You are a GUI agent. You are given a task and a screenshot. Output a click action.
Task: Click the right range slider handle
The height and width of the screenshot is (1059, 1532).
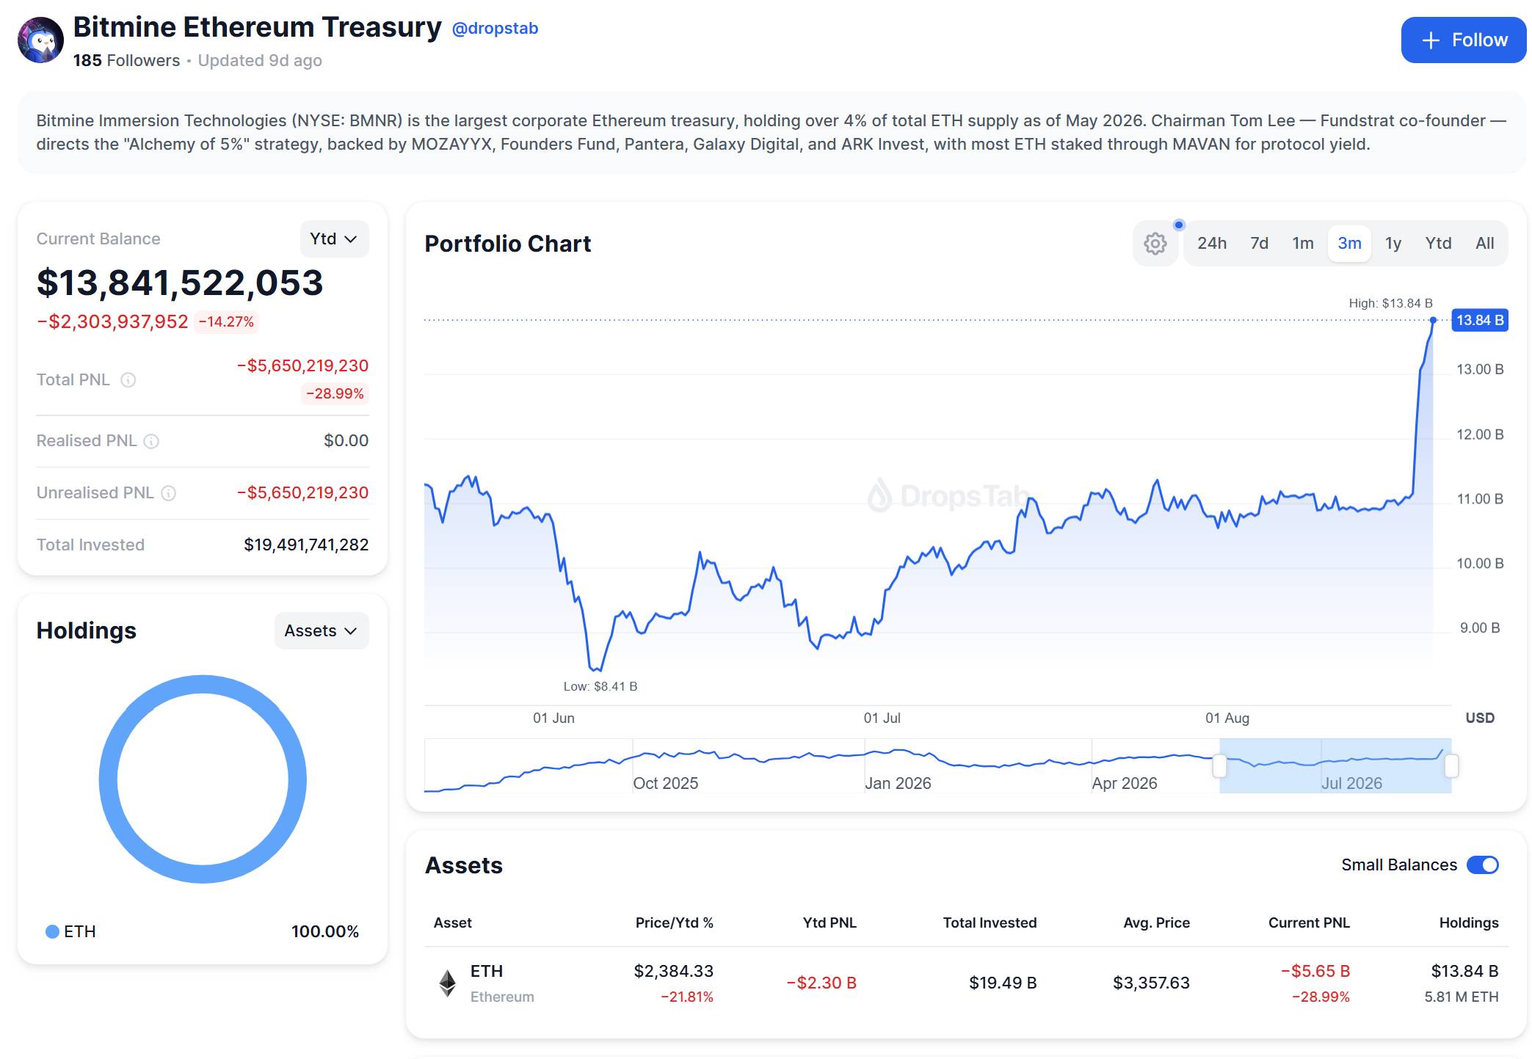point(1451,766)
